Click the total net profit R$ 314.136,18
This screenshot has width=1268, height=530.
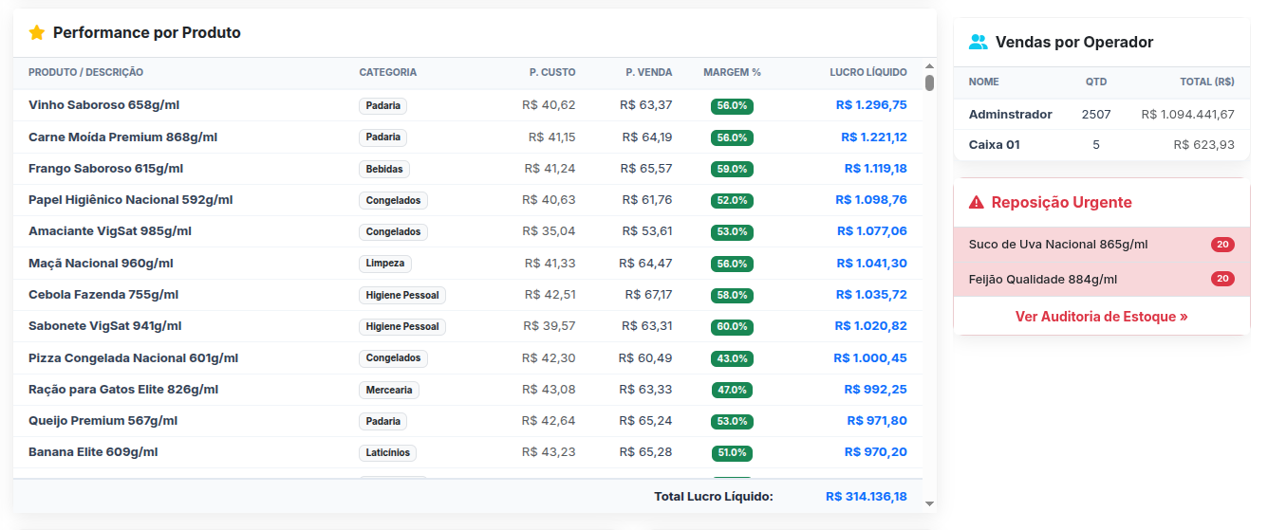pyautogui.click(x=867, y=497)
